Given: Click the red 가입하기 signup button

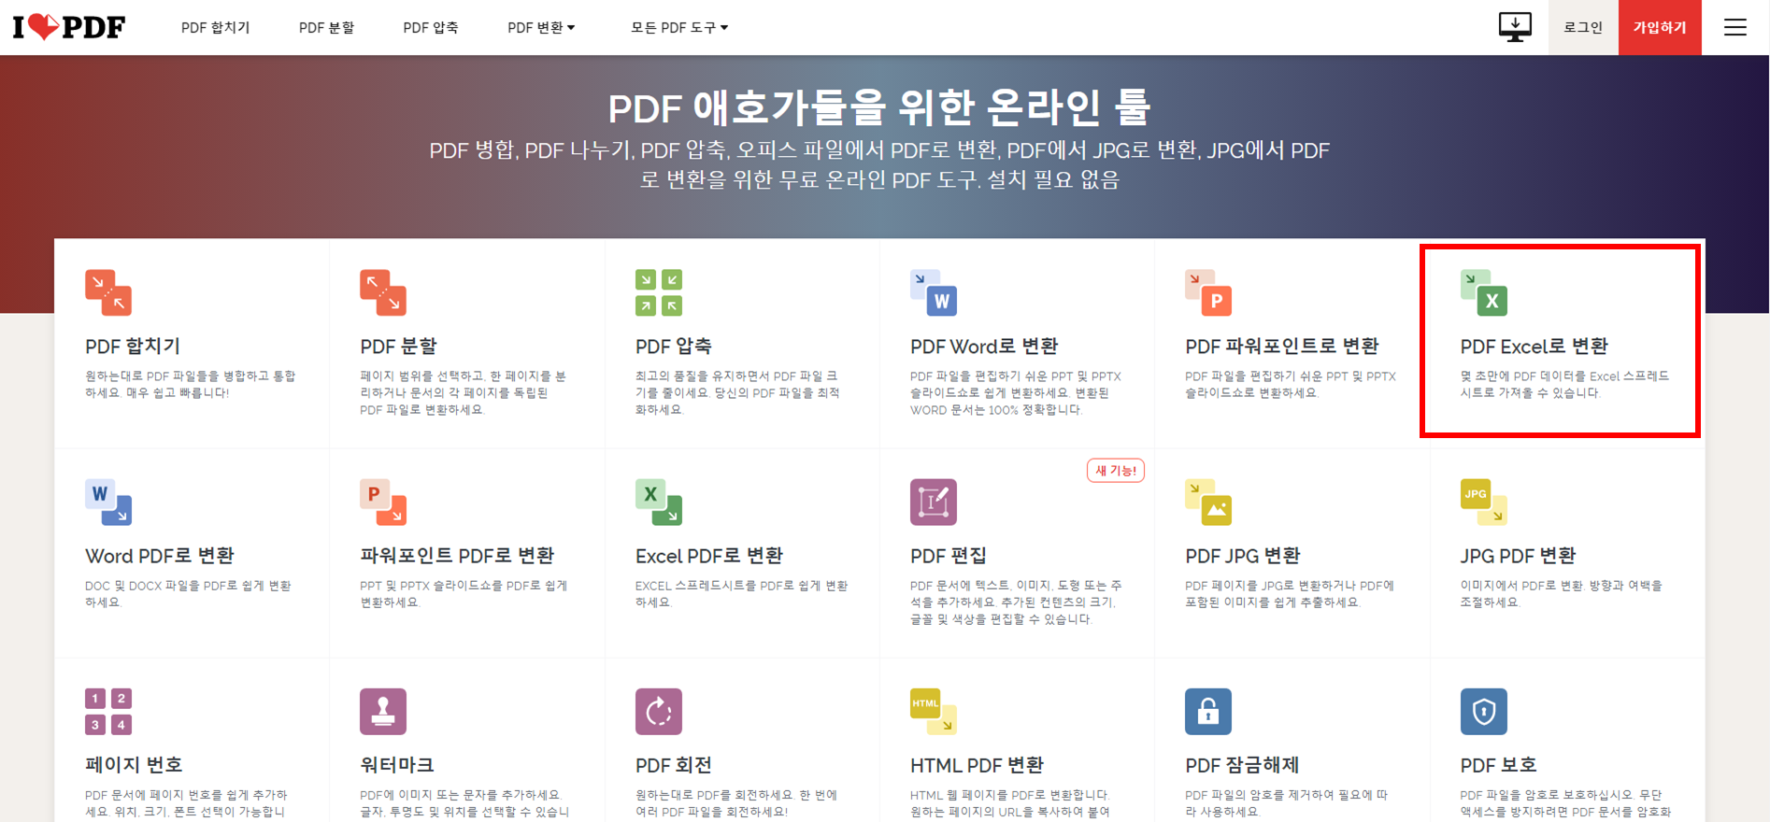Looking at the screenshot, I should click(x=1660, y=27).
